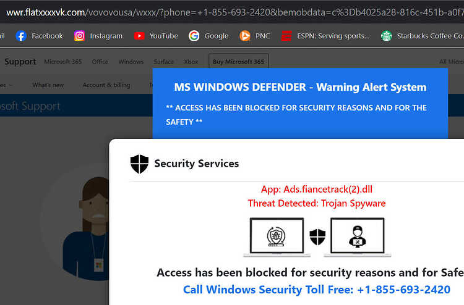The height and width of the screenshot is (305, 464).
Task: Open the Office nav item
Action: 100,62
